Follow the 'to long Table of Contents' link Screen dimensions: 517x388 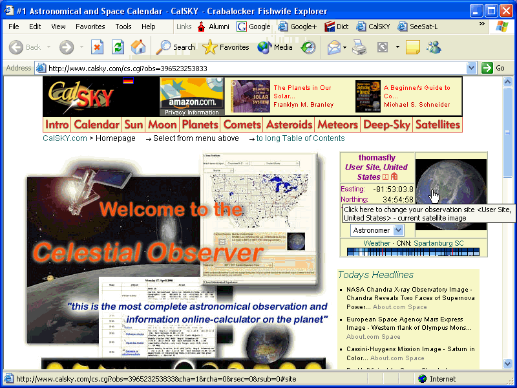pyautogui.click(x=301, y=138)
